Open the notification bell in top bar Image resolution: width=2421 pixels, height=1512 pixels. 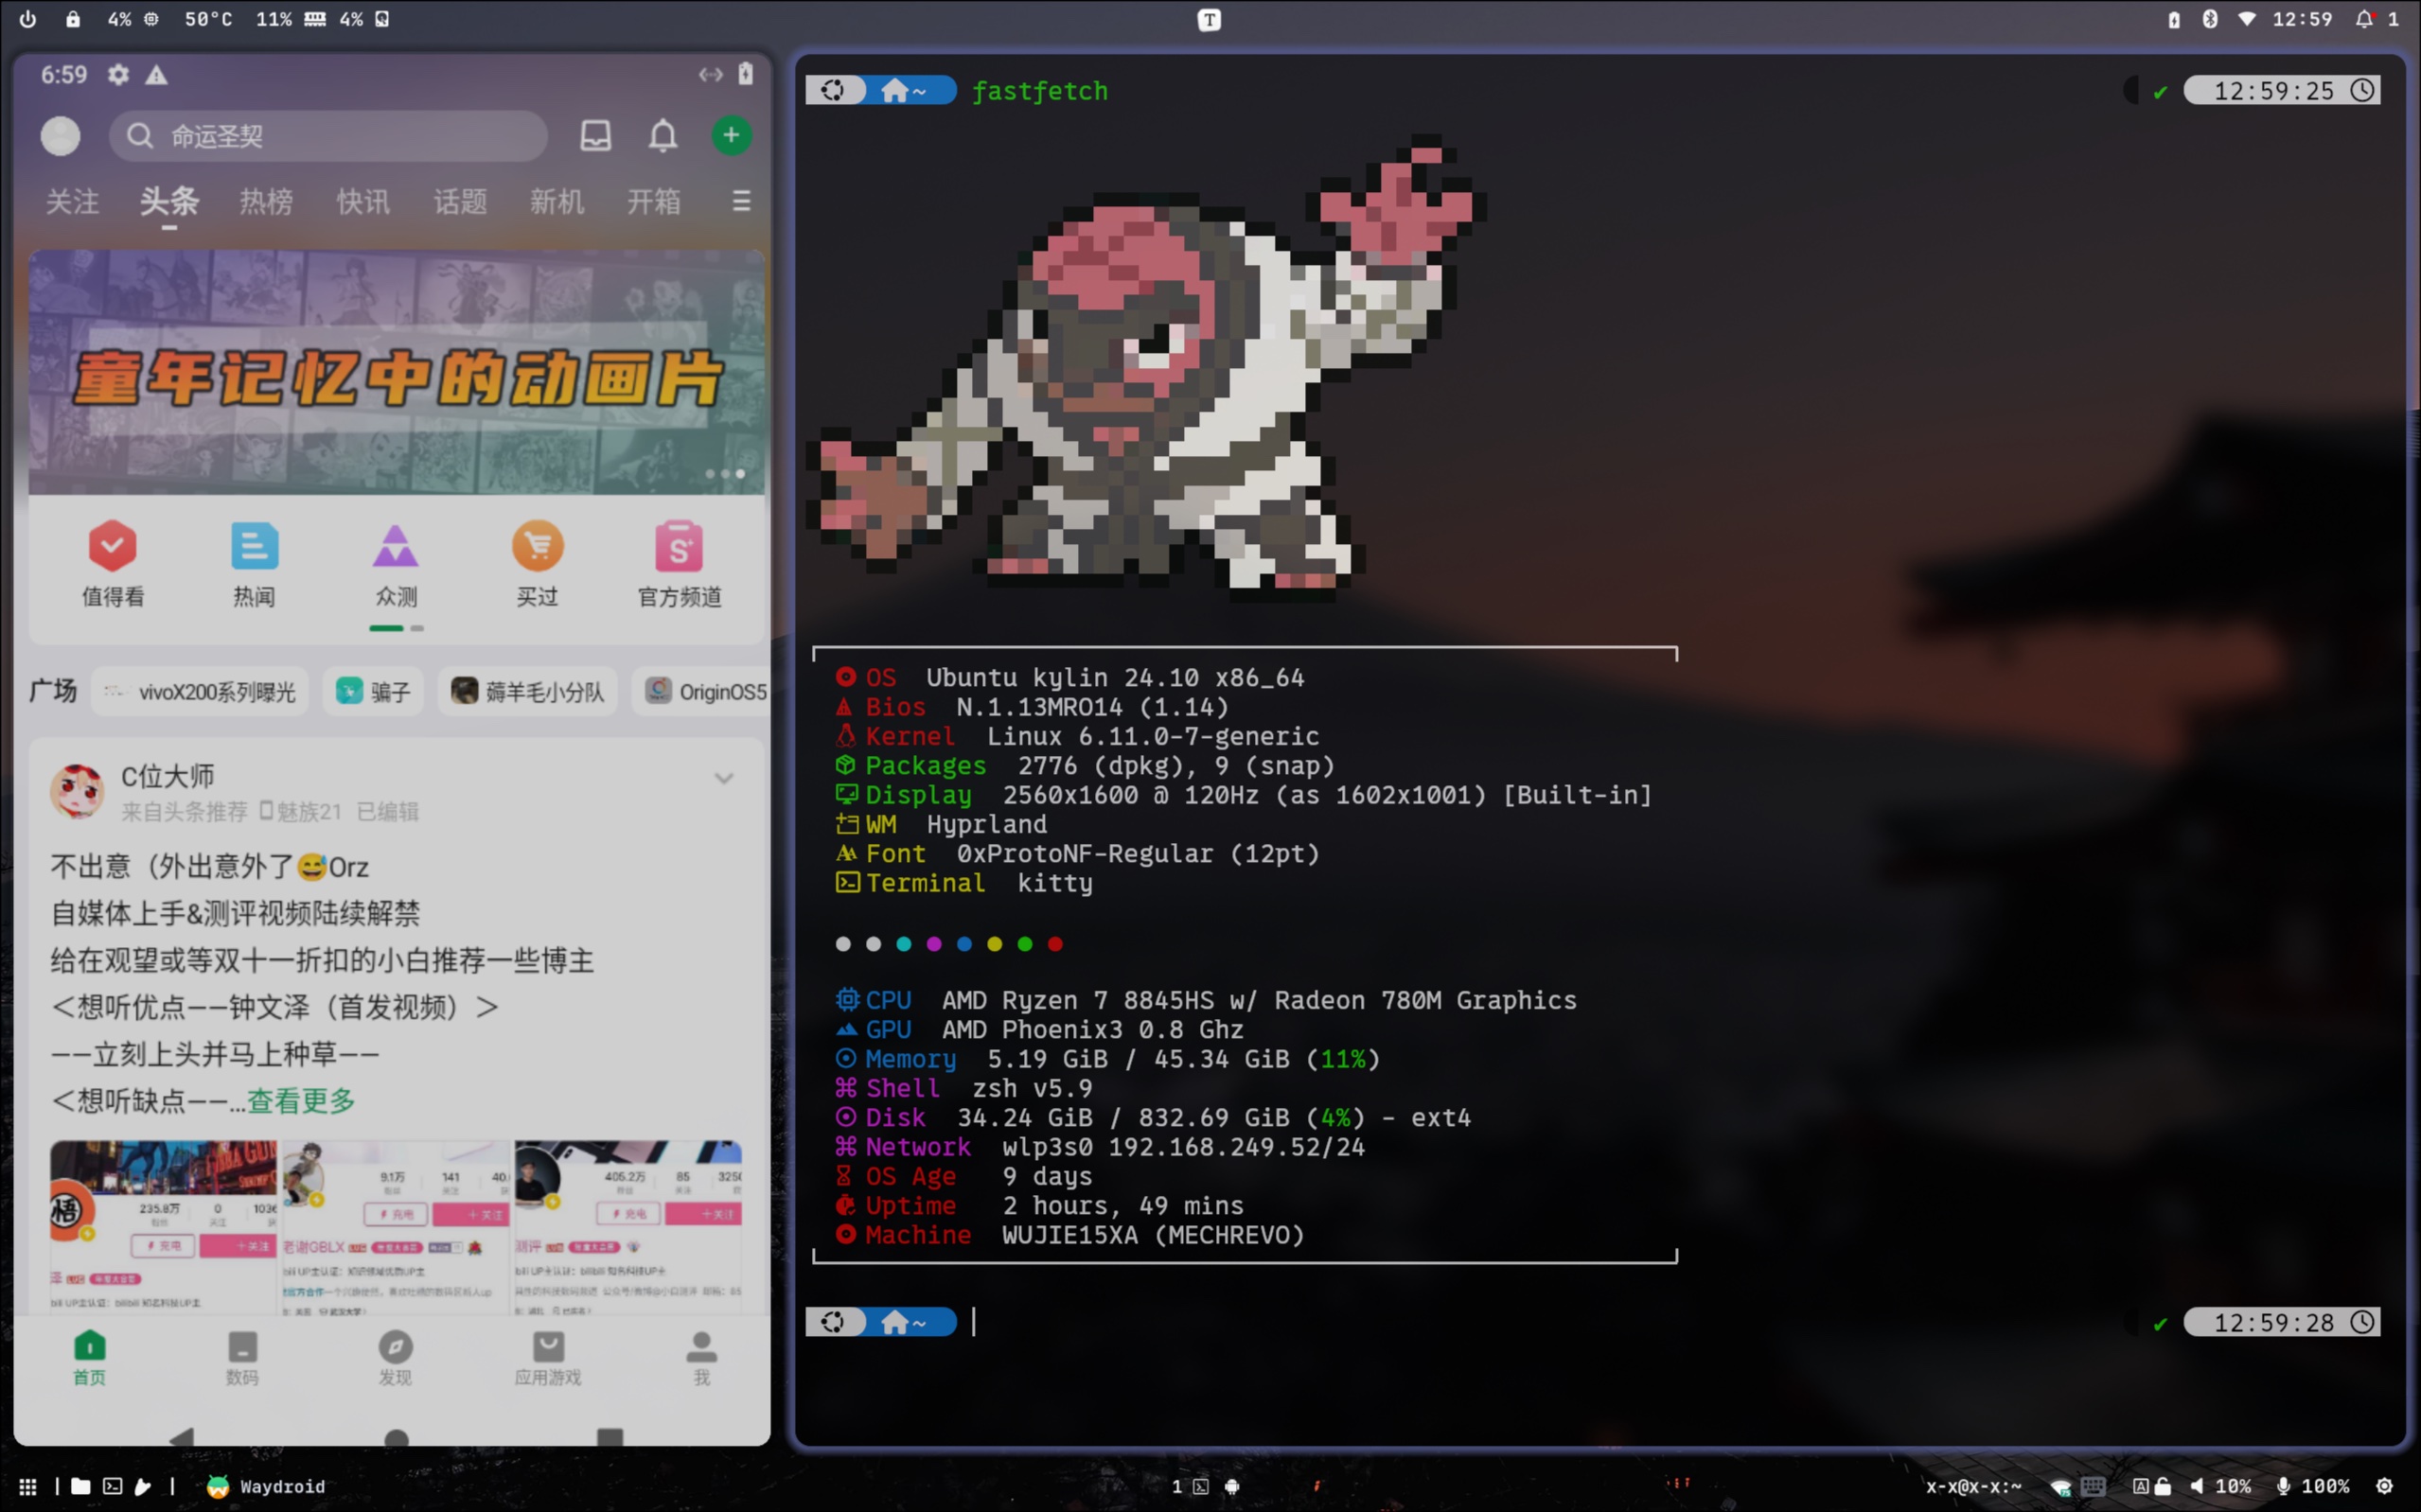(x=2364, y=19)
